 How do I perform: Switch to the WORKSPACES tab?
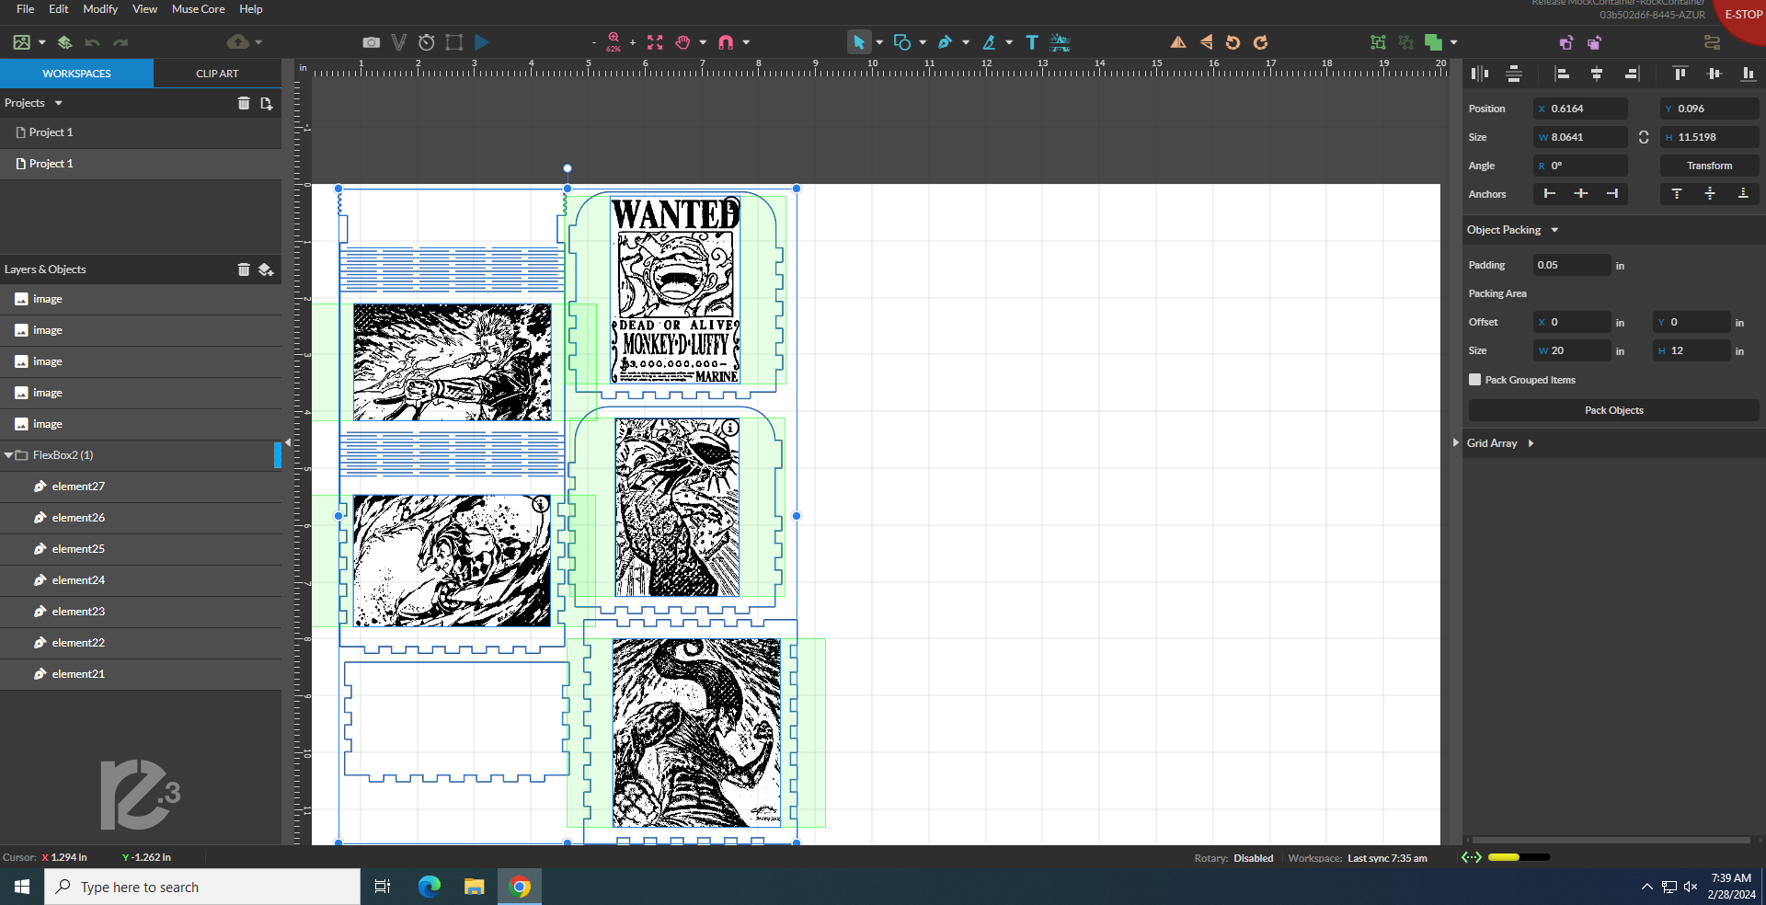76,74
